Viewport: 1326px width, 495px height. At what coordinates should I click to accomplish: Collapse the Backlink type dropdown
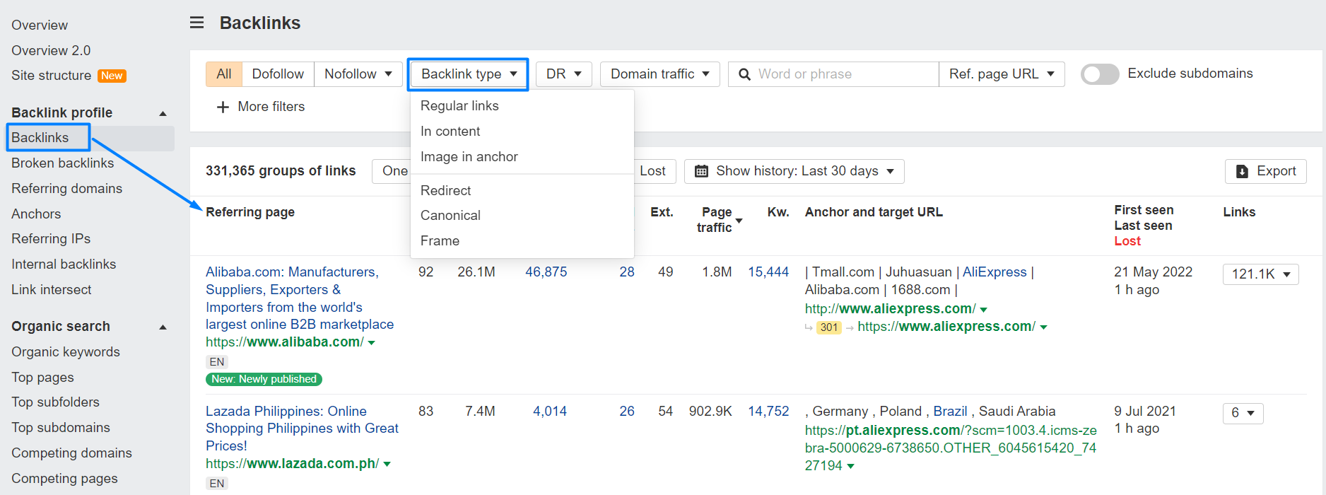(468, 74)
